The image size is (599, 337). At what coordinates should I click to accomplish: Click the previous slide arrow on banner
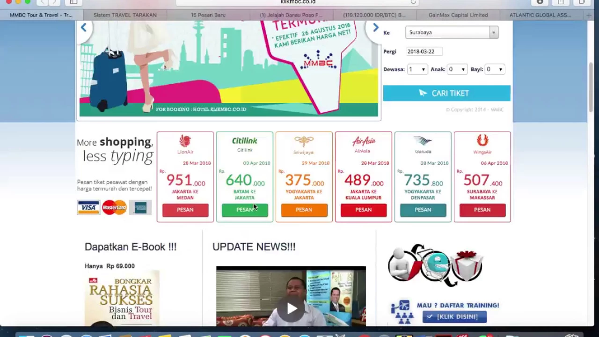(x=84, y=28)
